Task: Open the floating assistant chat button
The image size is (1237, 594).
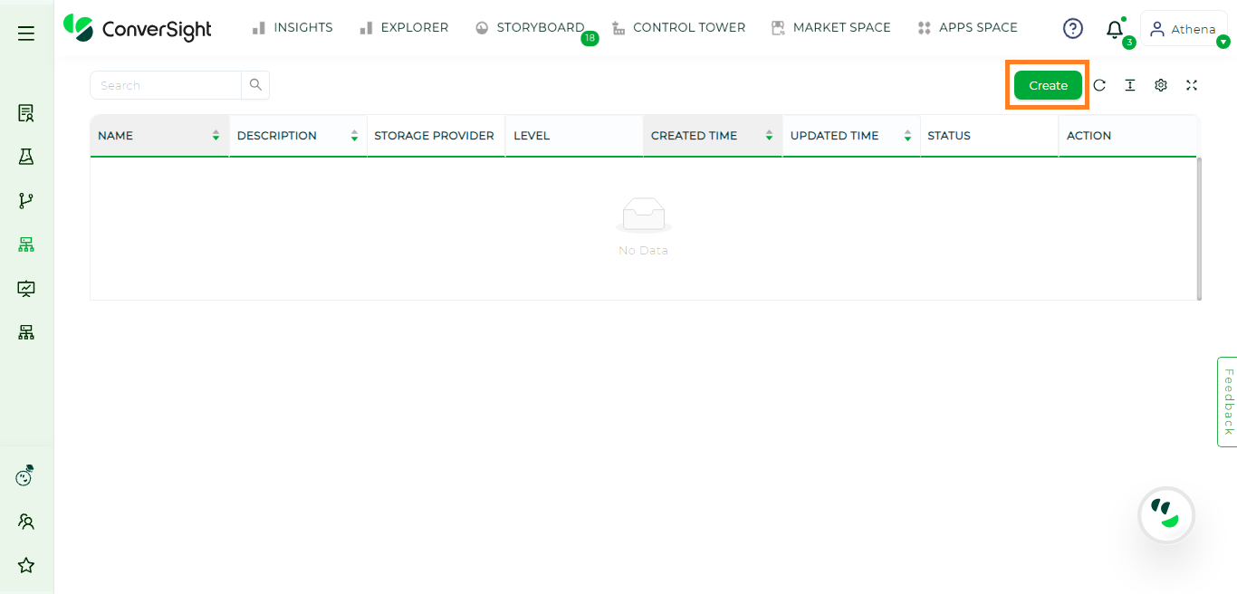Action: point(1166,515)
